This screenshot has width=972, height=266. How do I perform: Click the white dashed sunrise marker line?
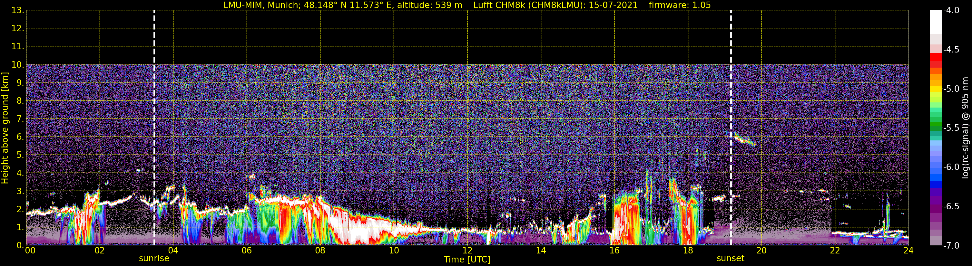[x=154, y=128]
